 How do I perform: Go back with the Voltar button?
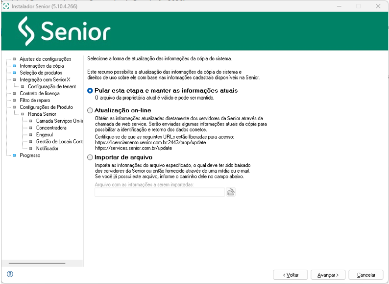point(290,275)
